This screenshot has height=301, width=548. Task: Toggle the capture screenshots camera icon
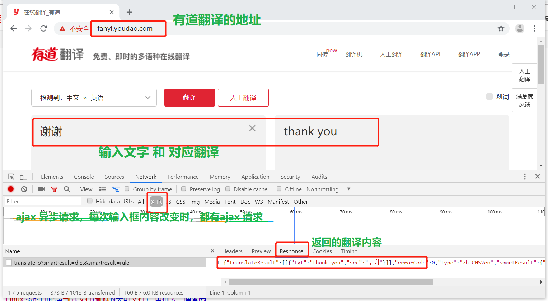(41, 189)
